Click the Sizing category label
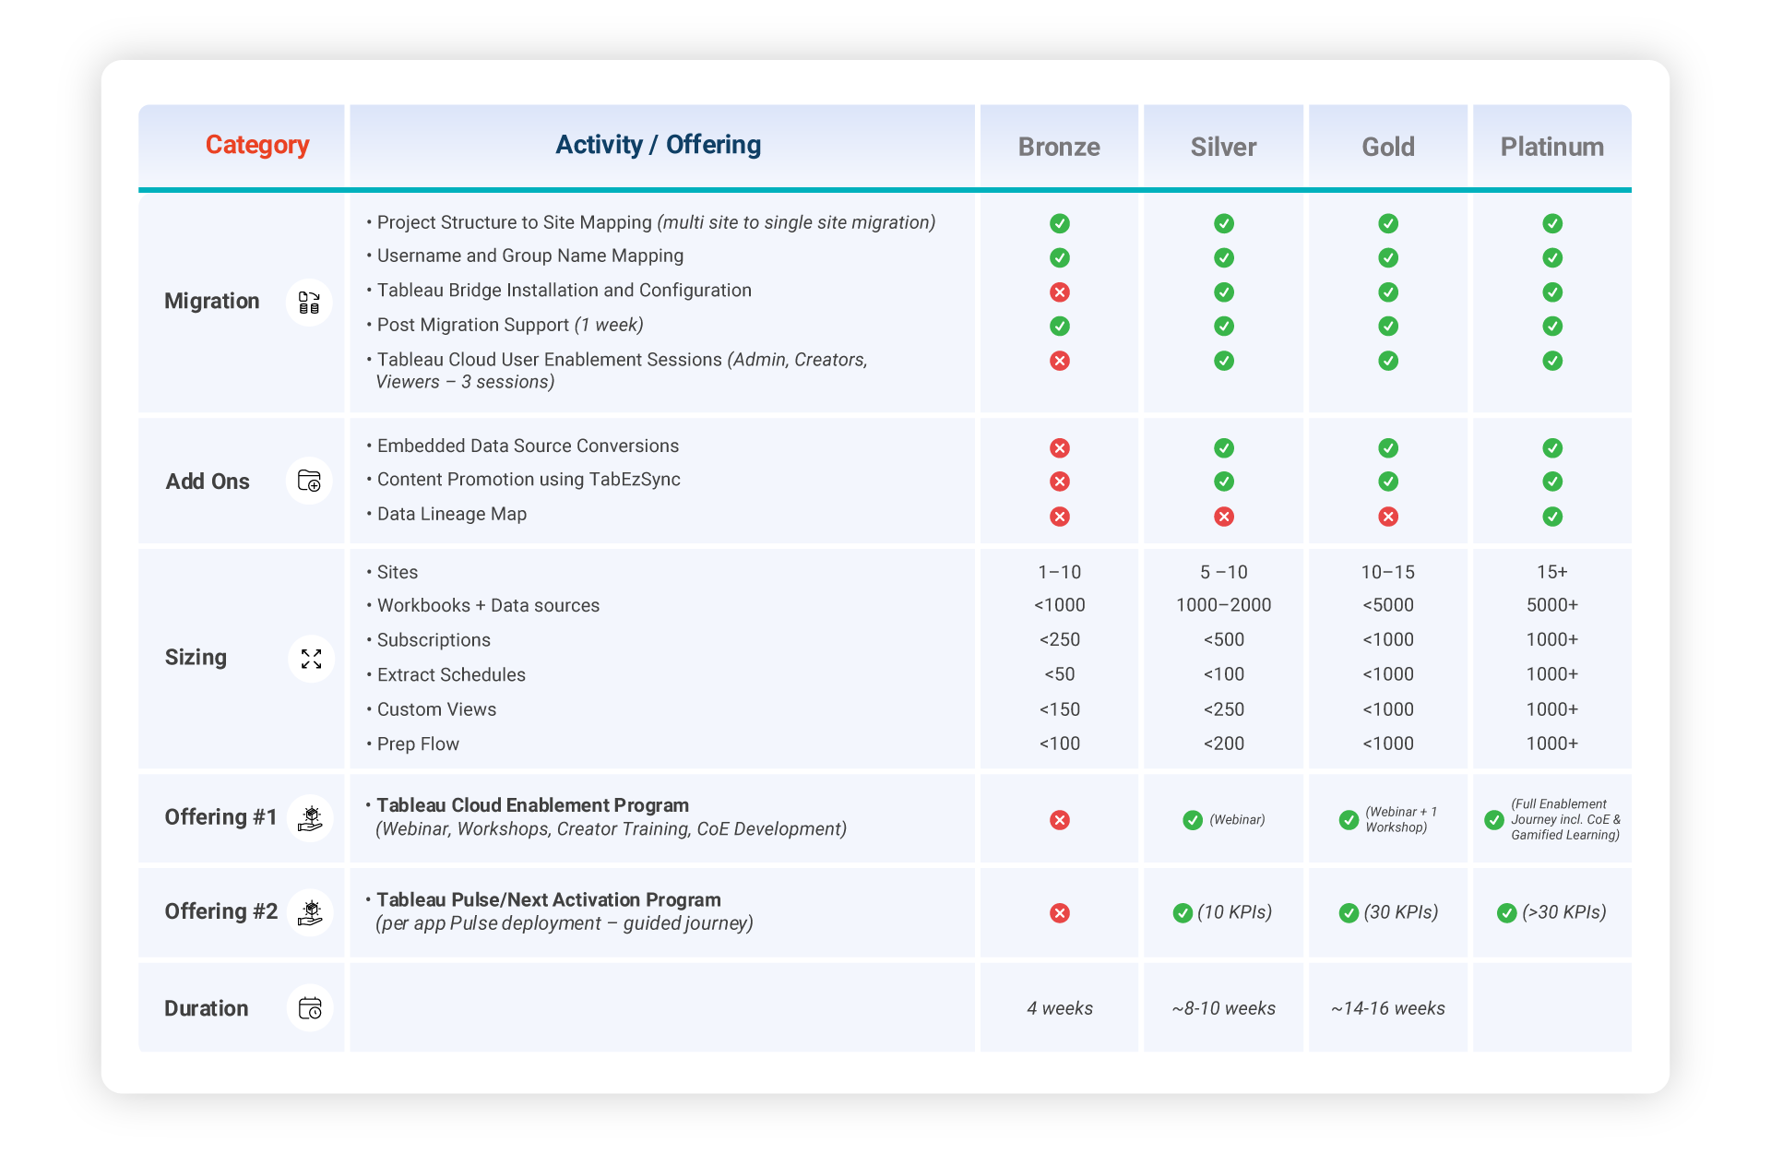The width and height of the screenshot is (1771, 1154). click(196, 658)
